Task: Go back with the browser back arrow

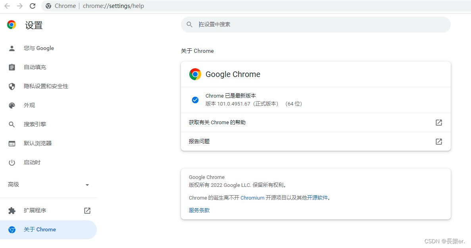Action: point(7,6)
